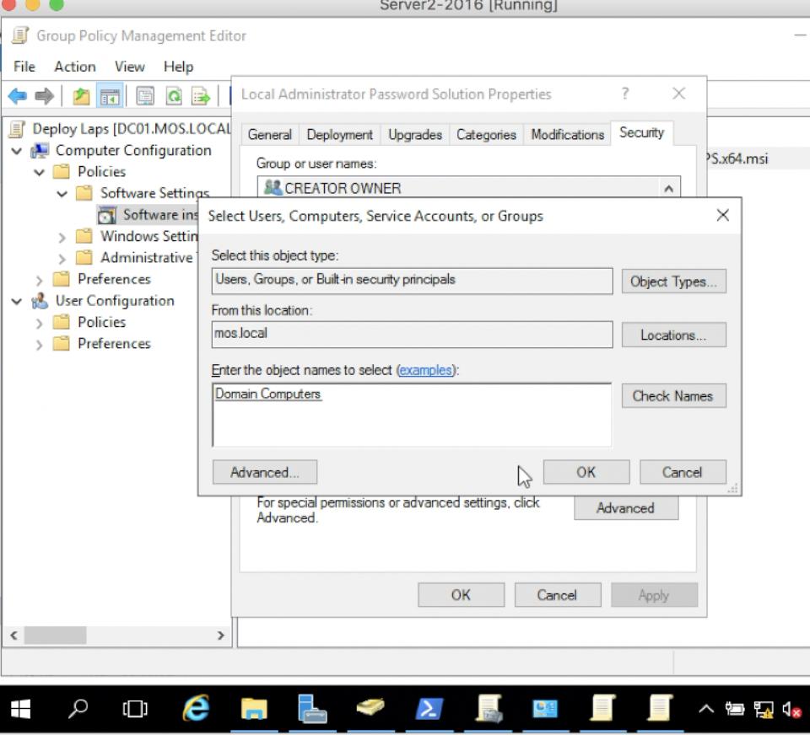This screenshot has width=810, height=735.
Task: Click OK in the LAPS Properties dialog
Action: [461, 595]
